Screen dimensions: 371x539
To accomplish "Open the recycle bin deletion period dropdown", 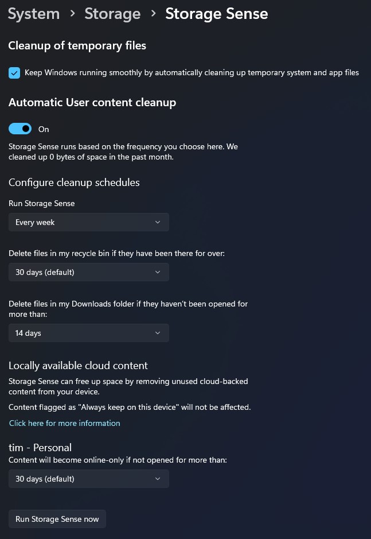I will pos(88,272).
